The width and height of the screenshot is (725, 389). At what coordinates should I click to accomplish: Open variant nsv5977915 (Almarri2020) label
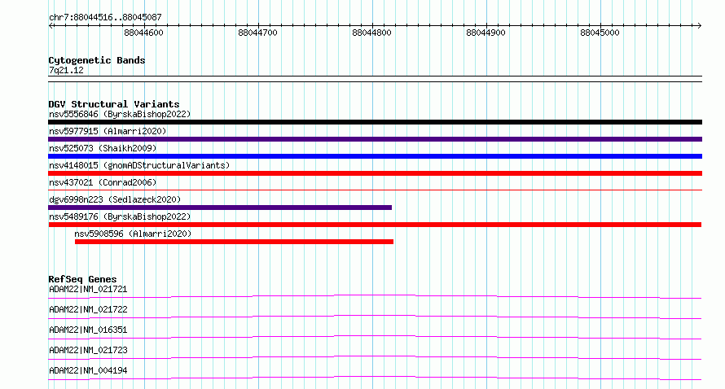click(108, 131)
